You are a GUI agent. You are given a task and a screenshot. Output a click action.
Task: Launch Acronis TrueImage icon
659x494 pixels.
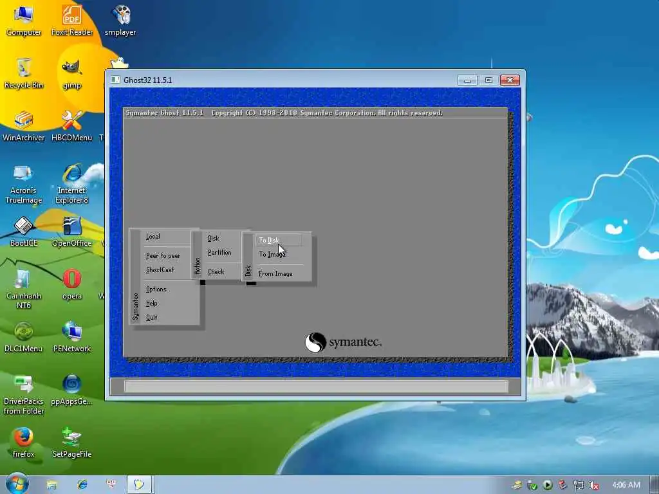tap(24, 184)
